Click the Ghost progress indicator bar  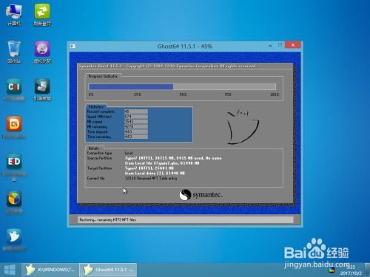182,86
